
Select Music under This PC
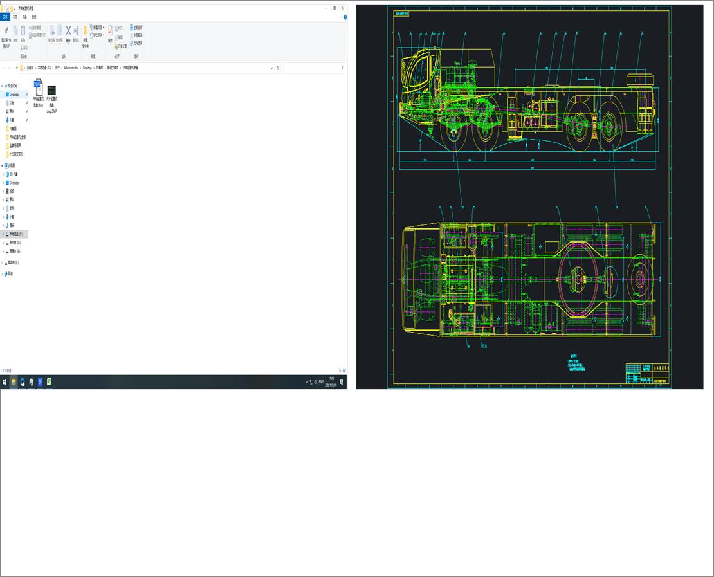tap(12, 225)
